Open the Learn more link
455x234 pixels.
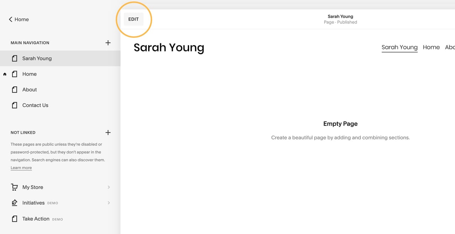coord(21,168)
